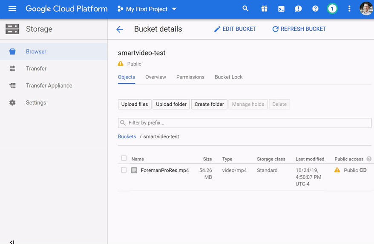Image resolution: width=374 pixels, height=244 pixels.
Task: Go back using the left arrow icon
Action: (120, 29)
